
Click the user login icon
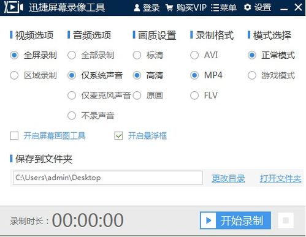(137, 8)
